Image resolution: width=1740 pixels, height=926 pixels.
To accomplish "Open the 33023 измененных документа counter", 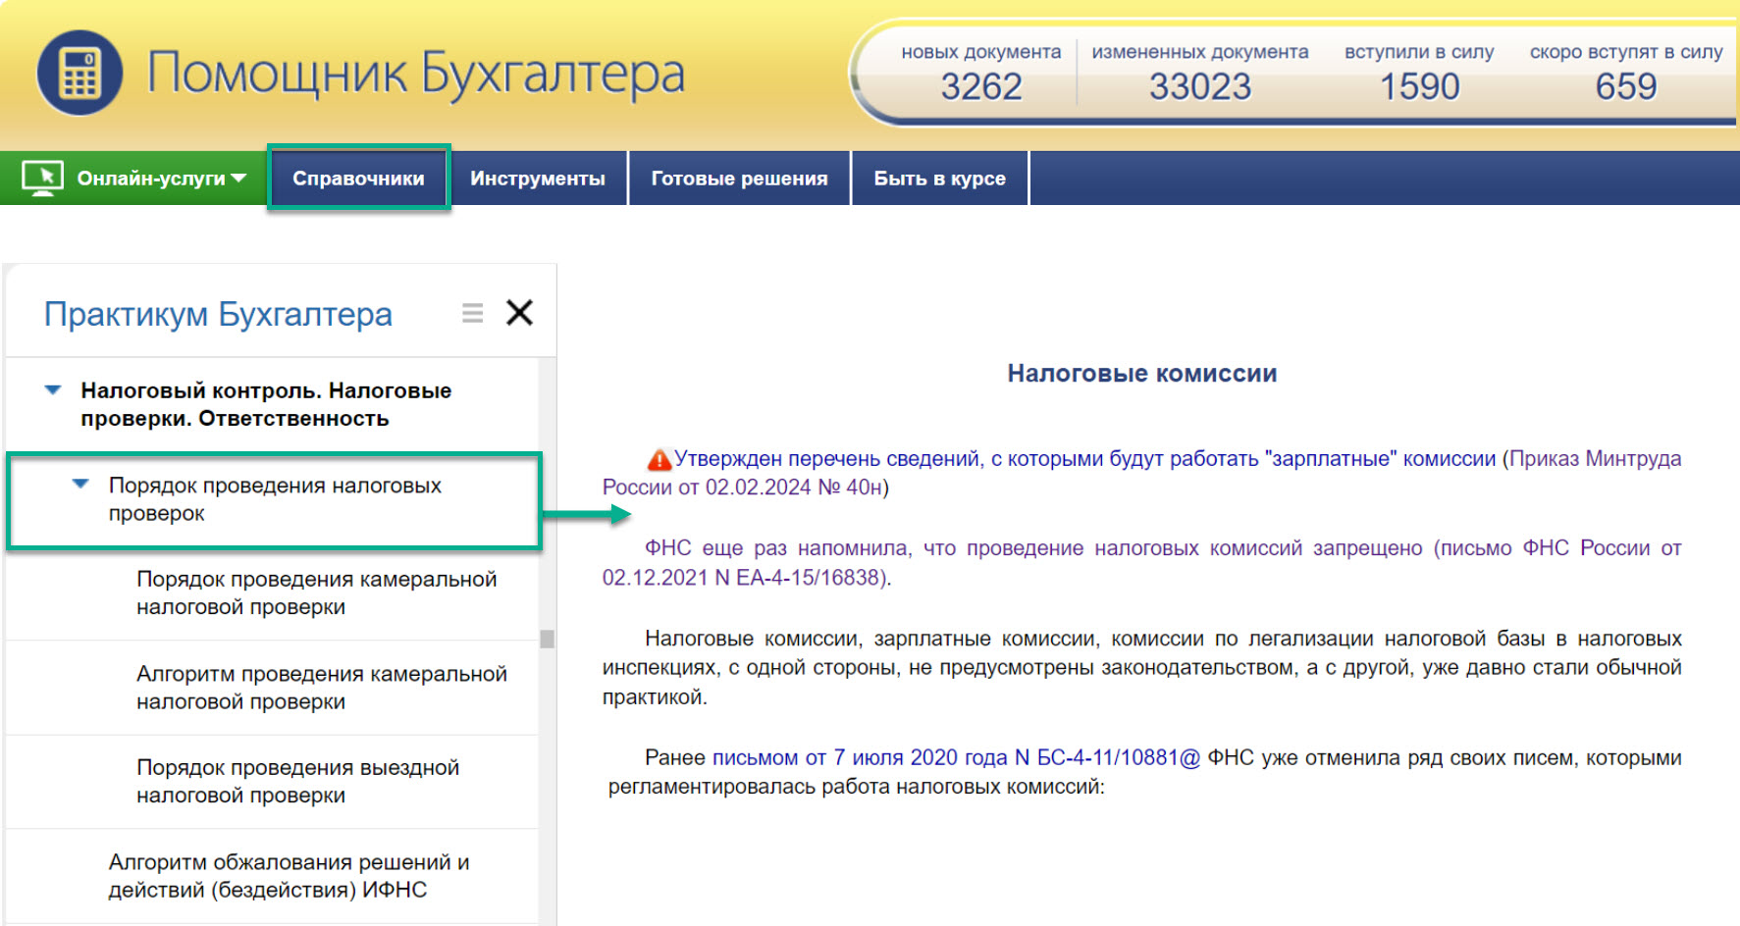I will [x=1199, y=74].
